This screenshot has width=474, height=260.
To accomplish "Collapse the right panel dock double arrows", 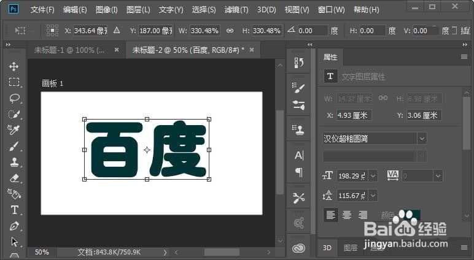I will [465, 44].
